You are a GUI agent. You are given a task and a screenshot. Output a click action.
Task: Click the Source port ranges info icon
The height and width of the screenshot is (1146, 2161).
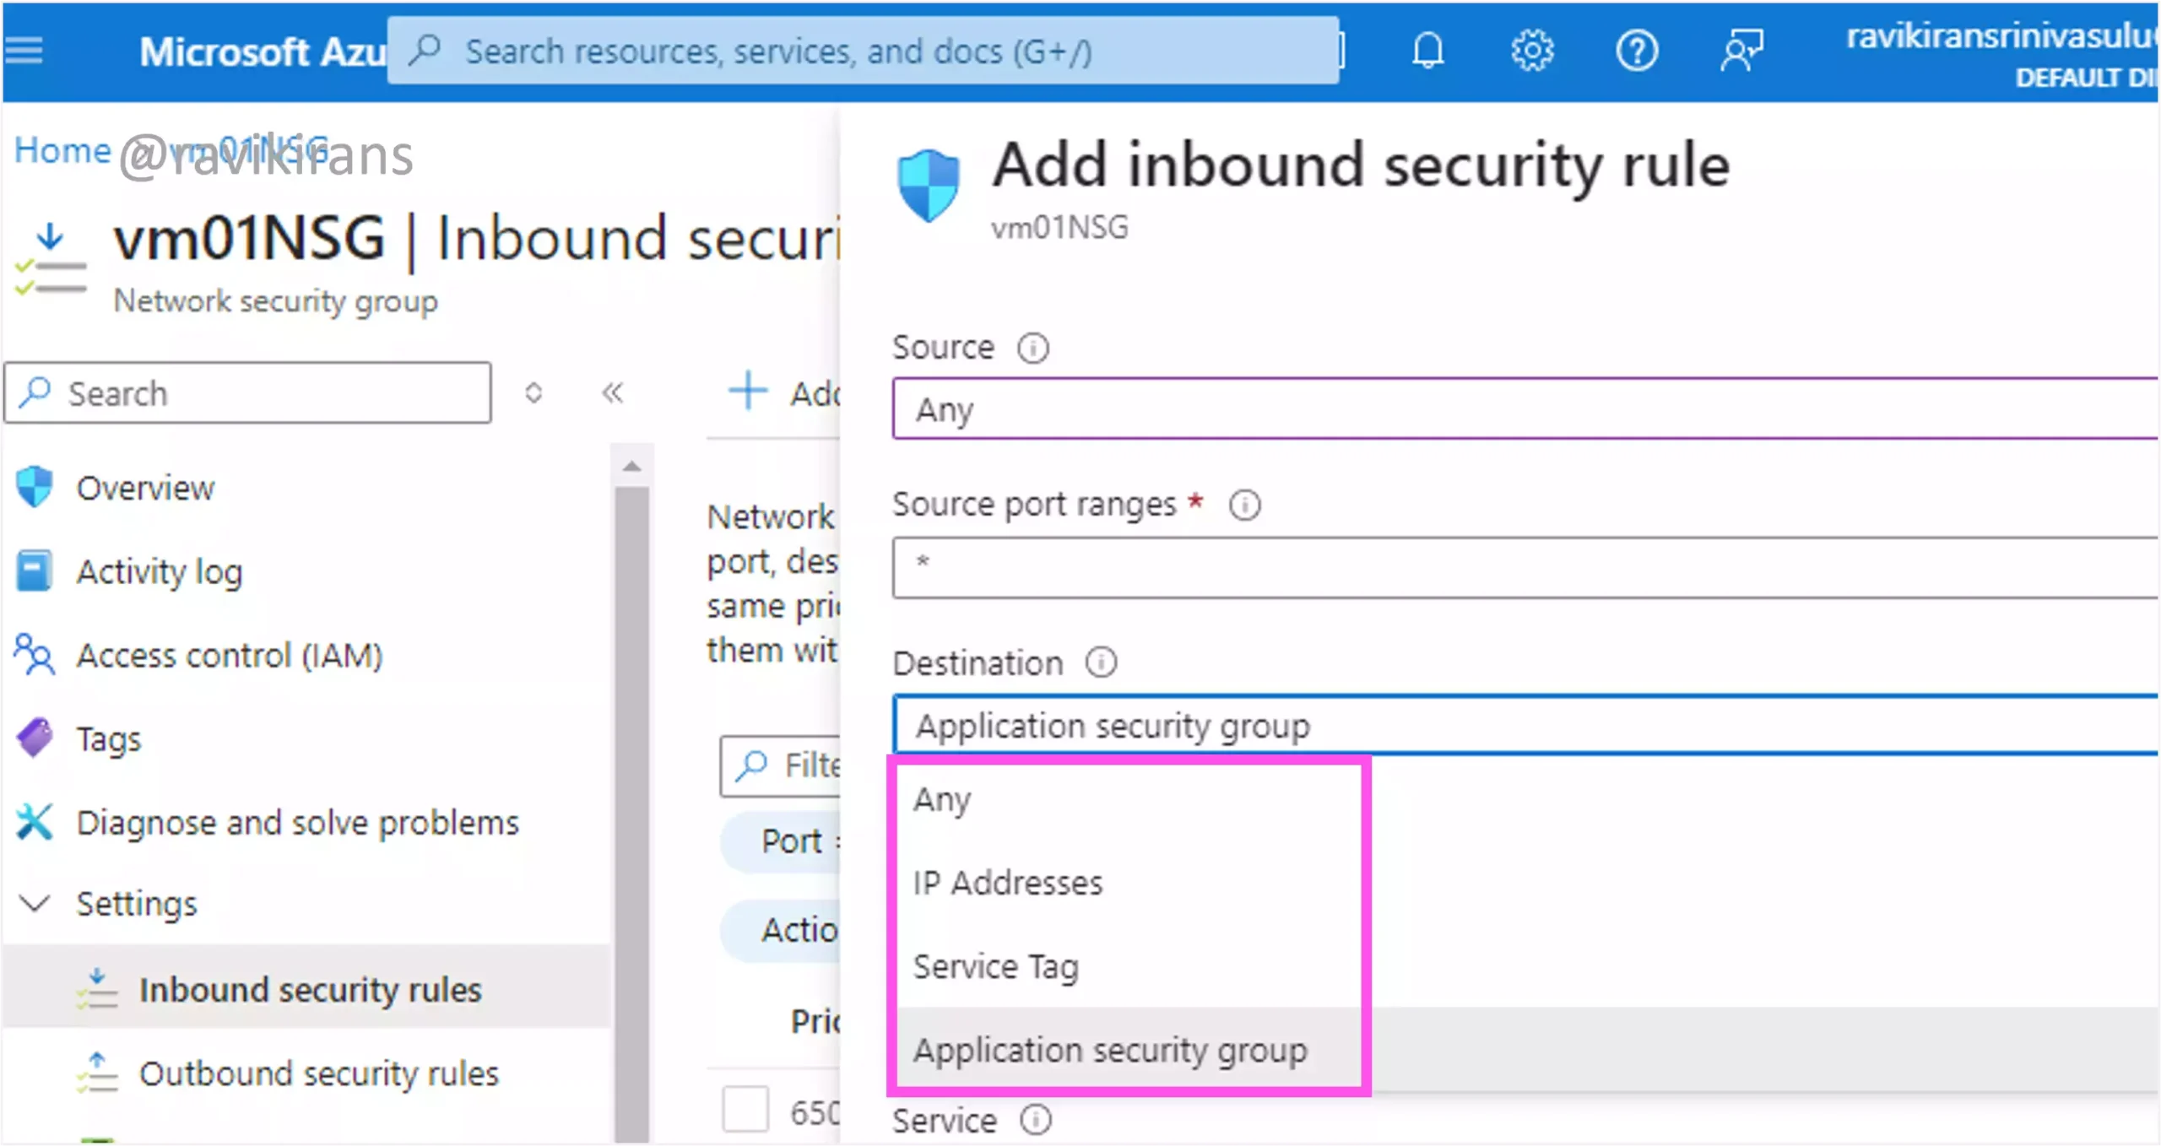tap(1245, 505)
